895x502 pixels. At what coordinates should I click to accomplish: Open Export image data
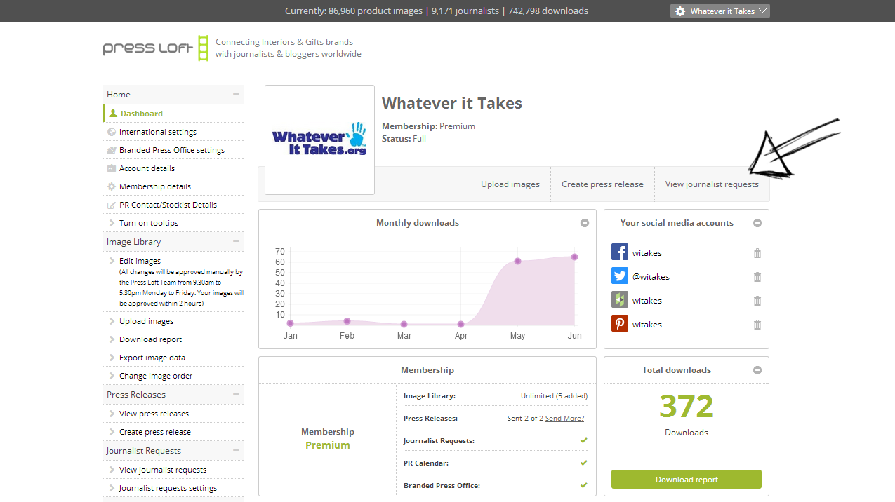tap(152, 358)
